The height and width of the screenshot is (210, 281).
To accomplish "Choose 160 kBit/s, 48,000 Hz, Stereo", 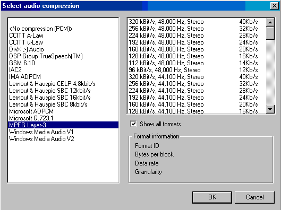I will coord(197,49).
